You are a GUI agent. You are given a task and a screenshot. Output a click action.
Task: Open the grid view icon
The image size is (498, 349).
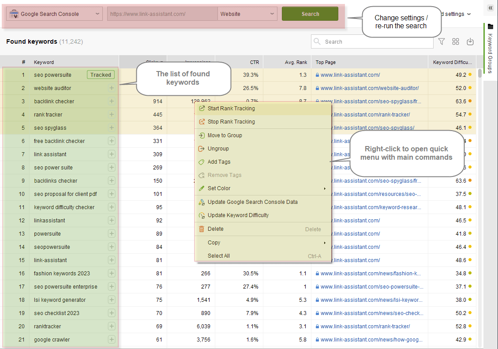456,41
